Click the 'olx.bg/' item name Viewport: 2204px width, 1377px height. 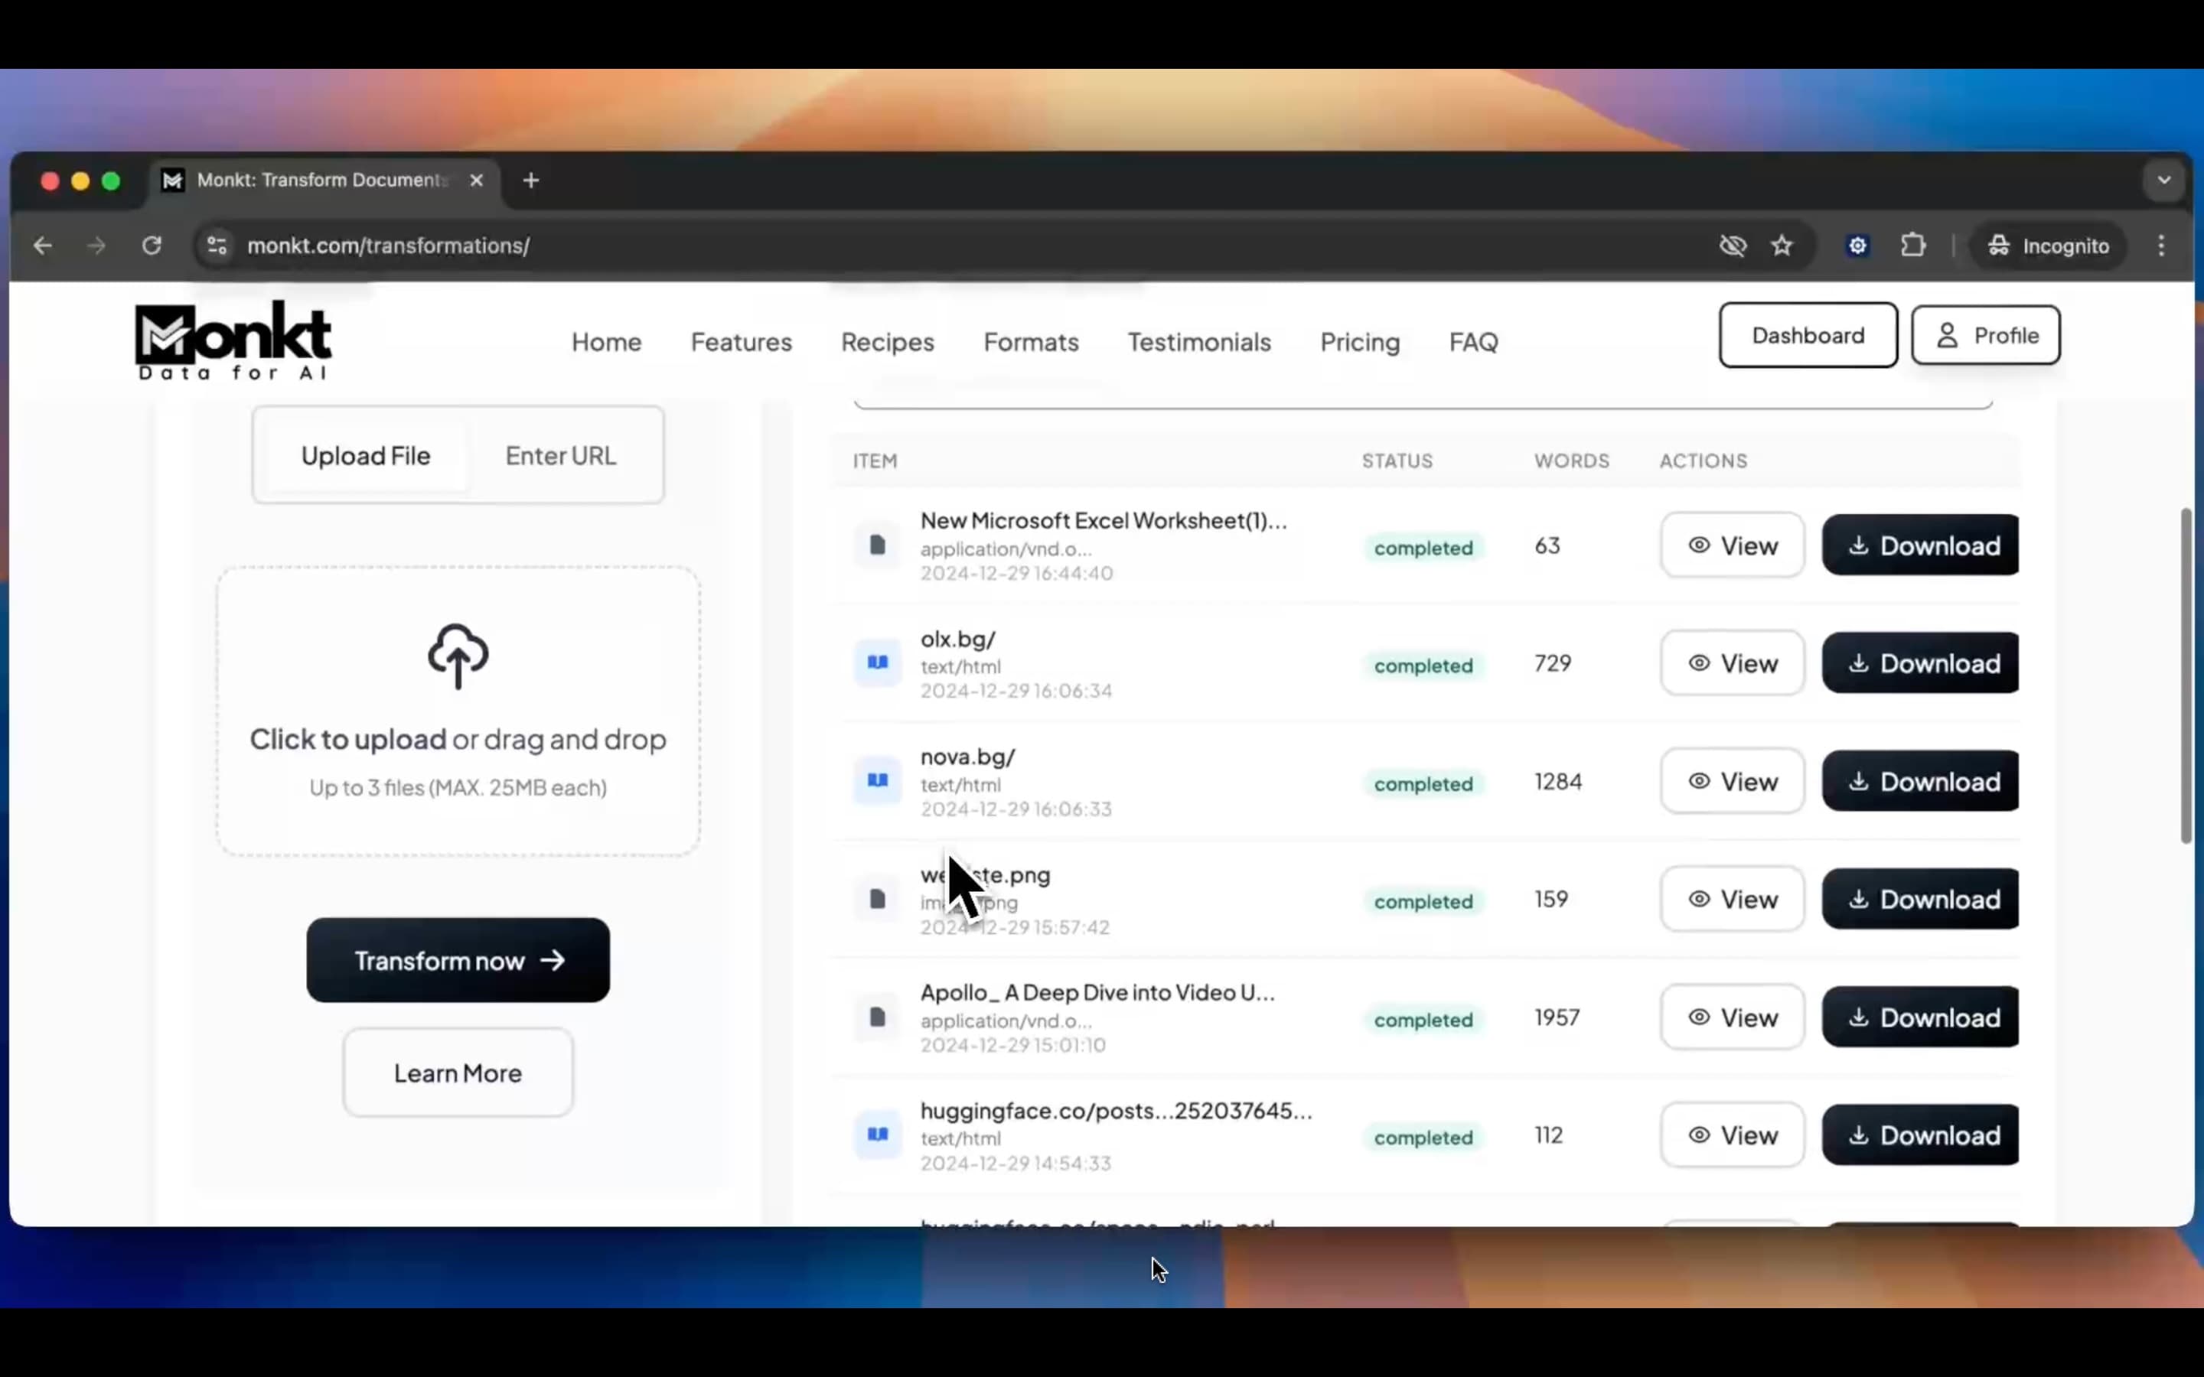pyautogui.click(x=958, y=639)
